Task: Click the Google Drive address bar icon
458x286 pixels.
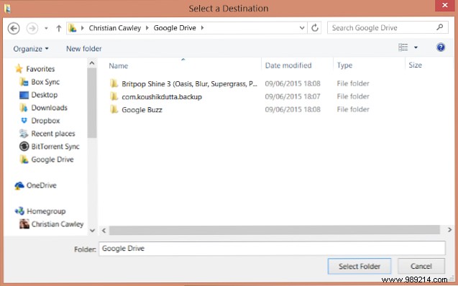Action: click(73, 28)
